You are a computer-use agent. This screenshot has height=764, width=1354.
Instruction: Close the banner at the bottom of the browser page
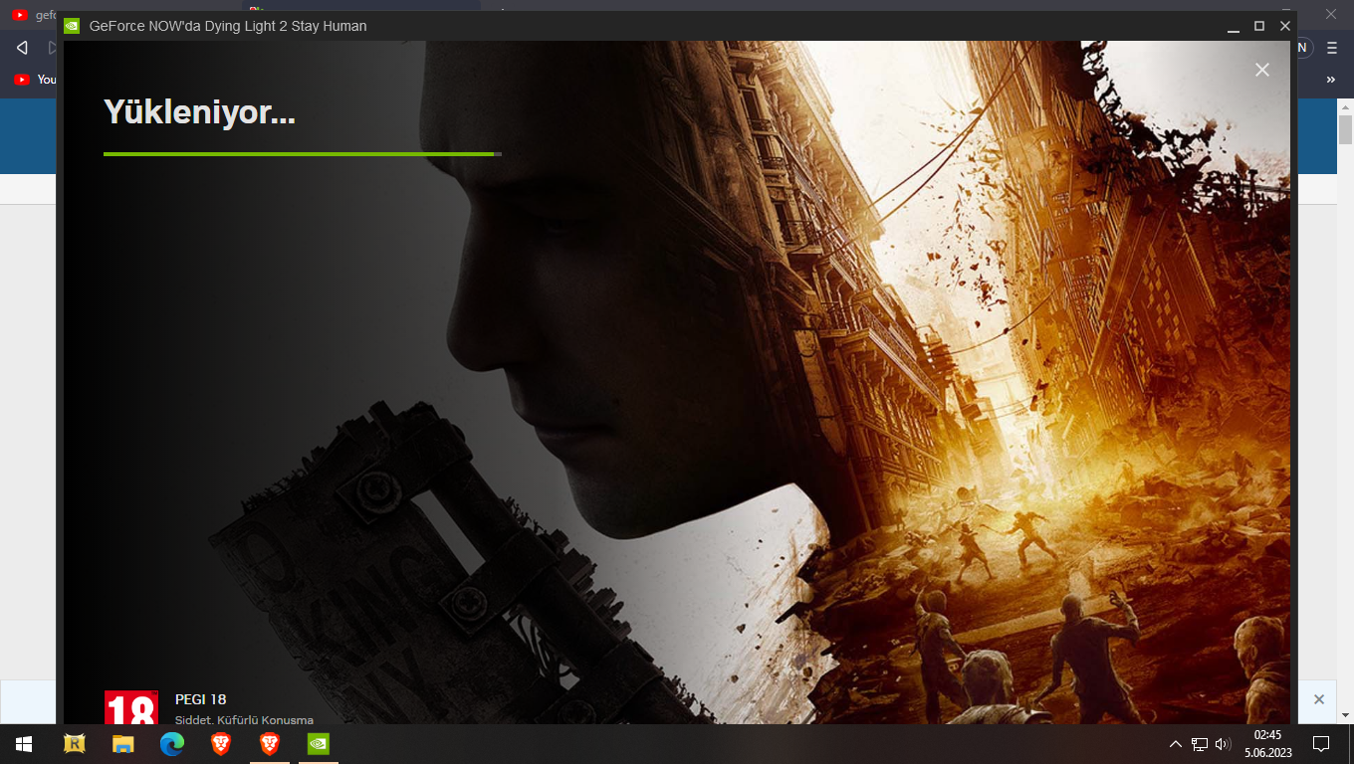click(1319, 699)
